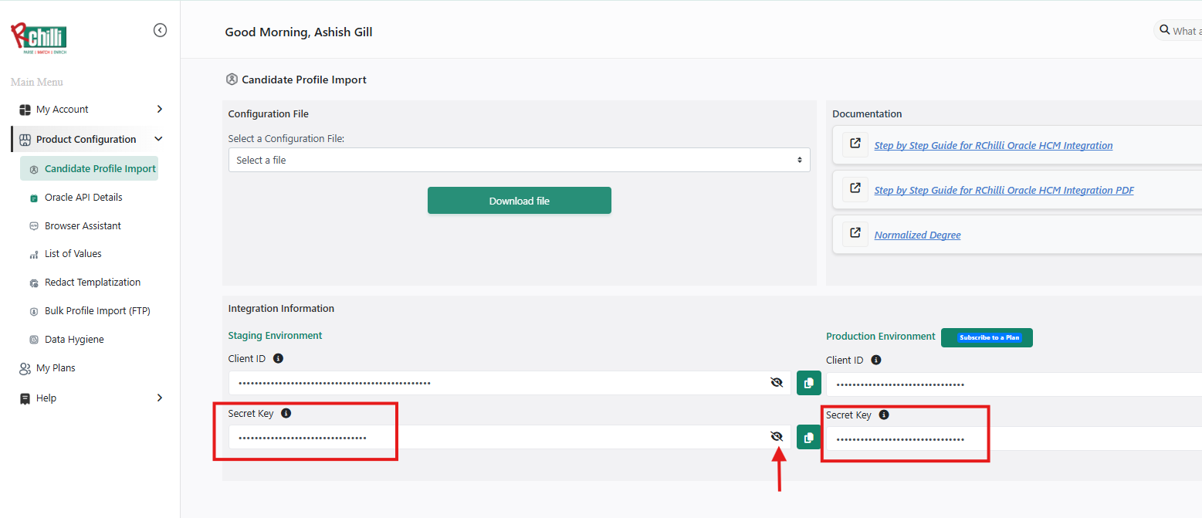Image resolution: width=1202 pixels, height=518 pixels.
Task: Show the staging Secret Key value
Action: 777,437
